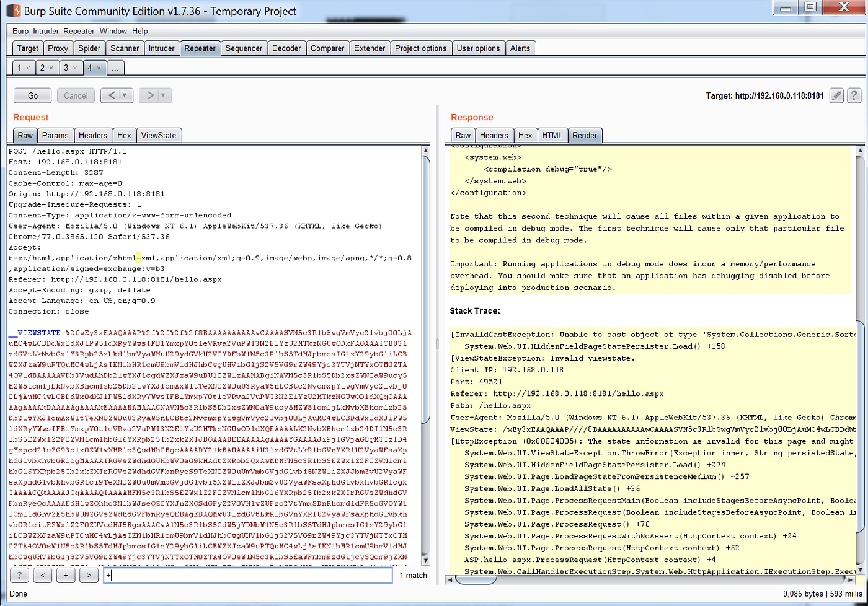Click the request search input field
Viewport: 868px width, 606px height.
pyautogui.click(x=247, y=576)
